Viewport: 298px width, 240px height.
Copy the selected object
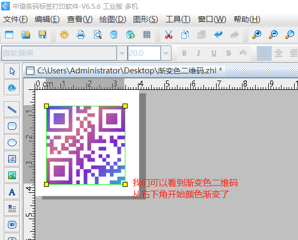coord(185,35)
